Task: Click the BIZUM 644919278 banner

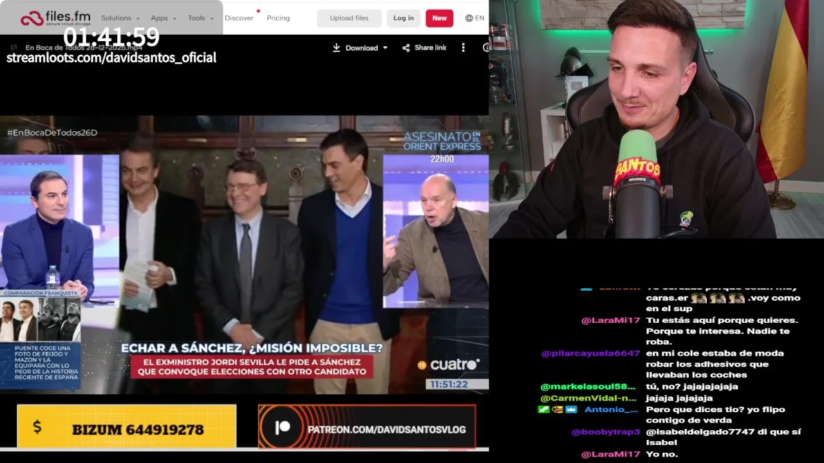Action: [127, 426]
